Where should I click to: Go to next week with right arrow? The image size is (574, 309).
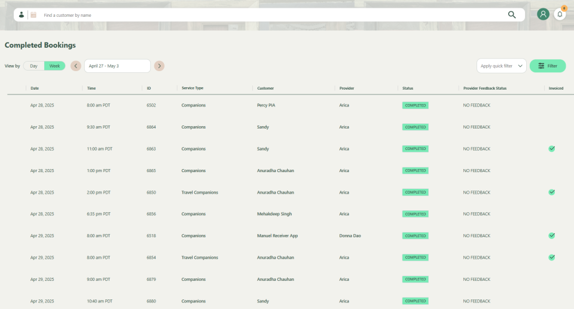(x=159, y=66)
